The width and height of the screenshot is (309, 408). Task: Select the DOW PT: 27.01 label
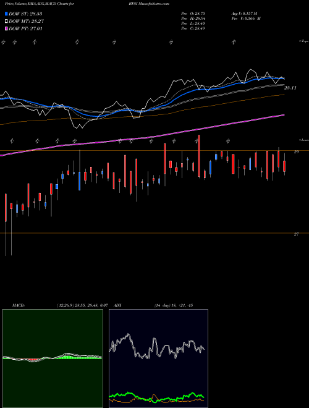pos(25,28)
